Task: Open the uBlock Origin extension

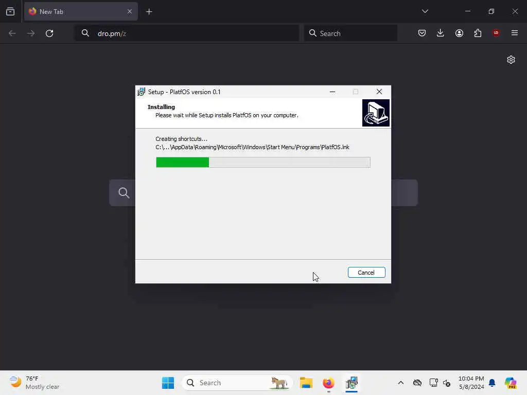Action: tap(496, 33)
